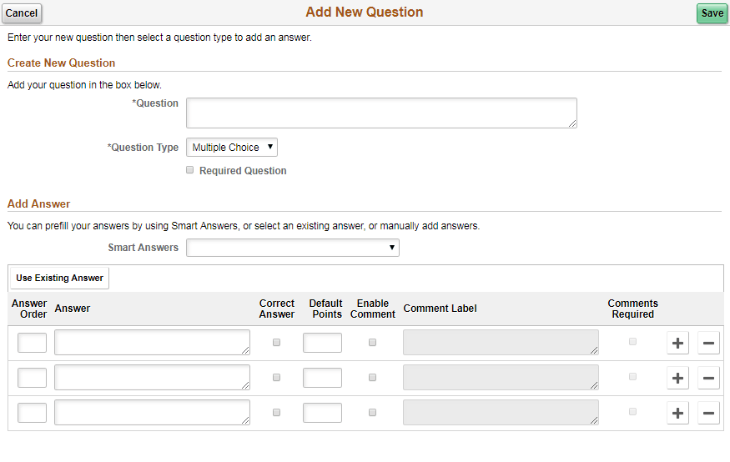Mark first answer as Correct Answer
730x462 pixels.
click(277, 343)
